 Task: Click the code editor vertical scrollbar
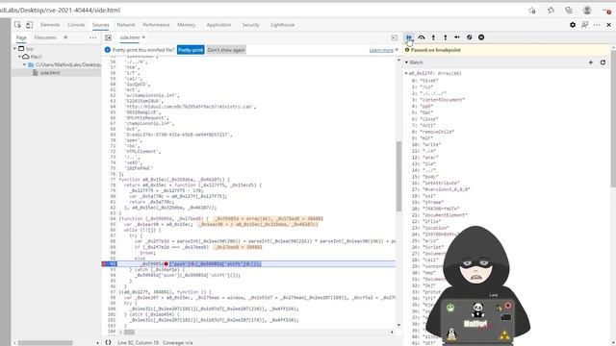tap(398, 176)
